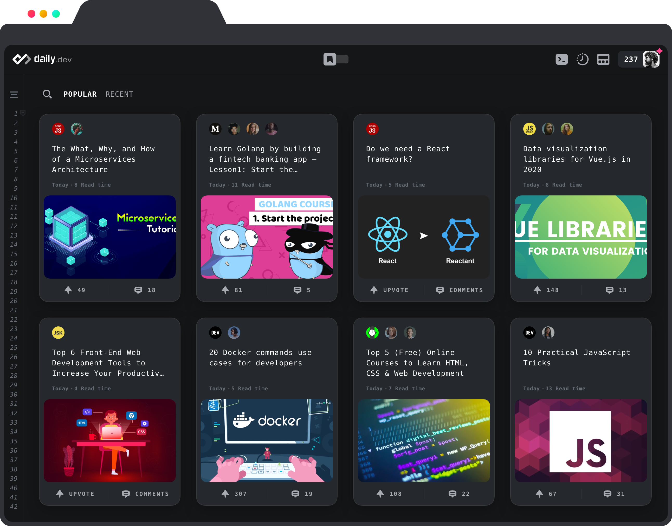
Task: Open comments on JavaScript Tricks article showing 31
Action: point(614,494)
